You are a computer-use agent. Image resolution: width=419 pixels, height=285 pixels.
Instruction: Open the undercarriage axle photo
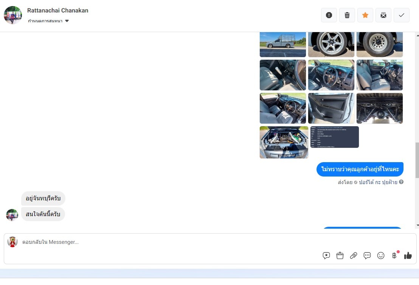click(x=379, y=108)
